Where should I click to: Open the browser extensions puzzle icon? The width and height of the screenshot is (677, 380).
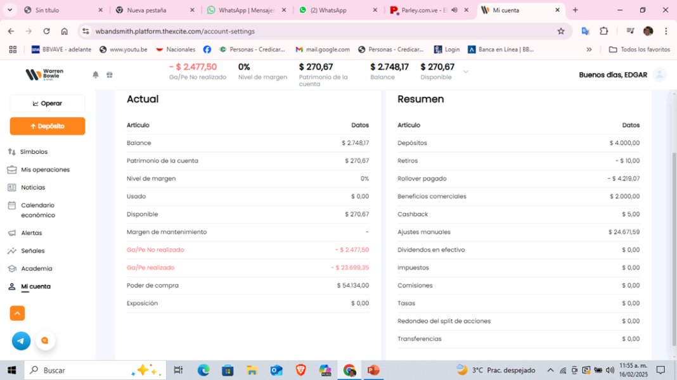tap(603, 31)
